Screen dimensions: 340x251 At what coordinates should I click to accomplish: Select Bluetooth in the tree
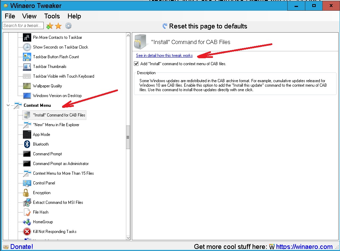(41, 144)
